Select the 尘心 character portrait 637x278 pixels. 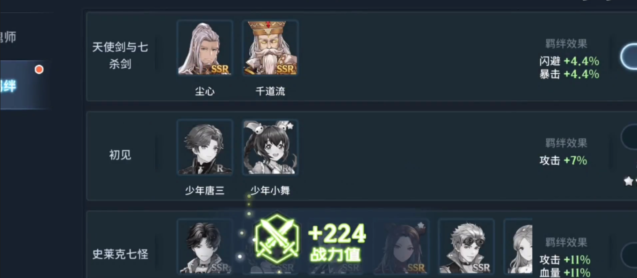click(205, 48)
